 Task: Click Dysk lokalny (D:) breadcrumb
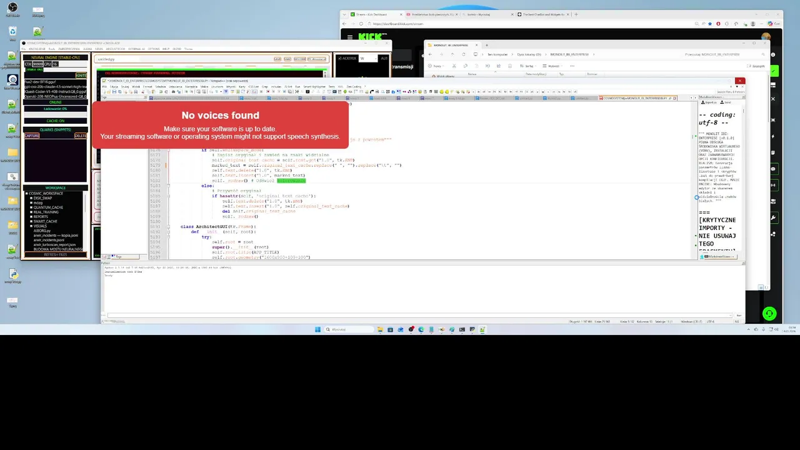pos(529,54)
